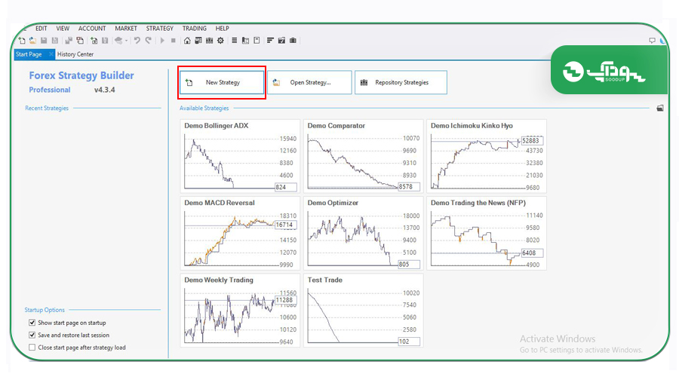The image size is (679, 383).
Task: Click the v4.3.4 version text
Action: click(x=104, y=90)
